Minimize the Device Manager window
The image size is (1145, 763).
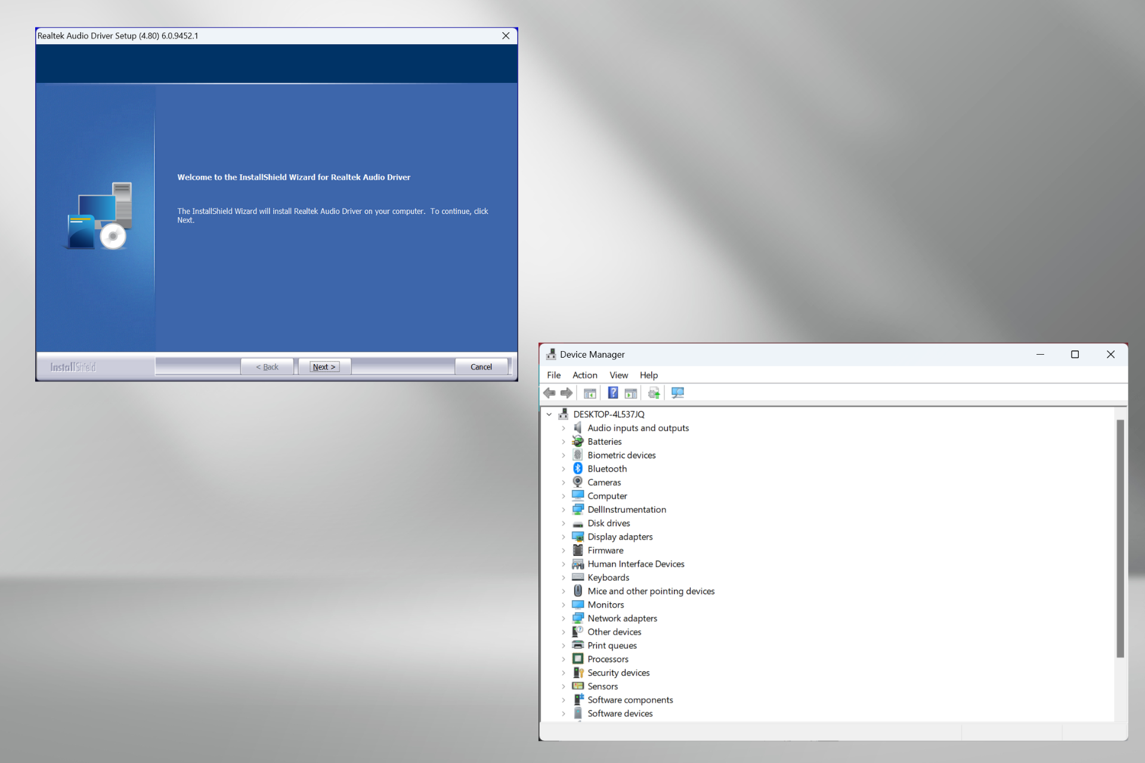1040,354
